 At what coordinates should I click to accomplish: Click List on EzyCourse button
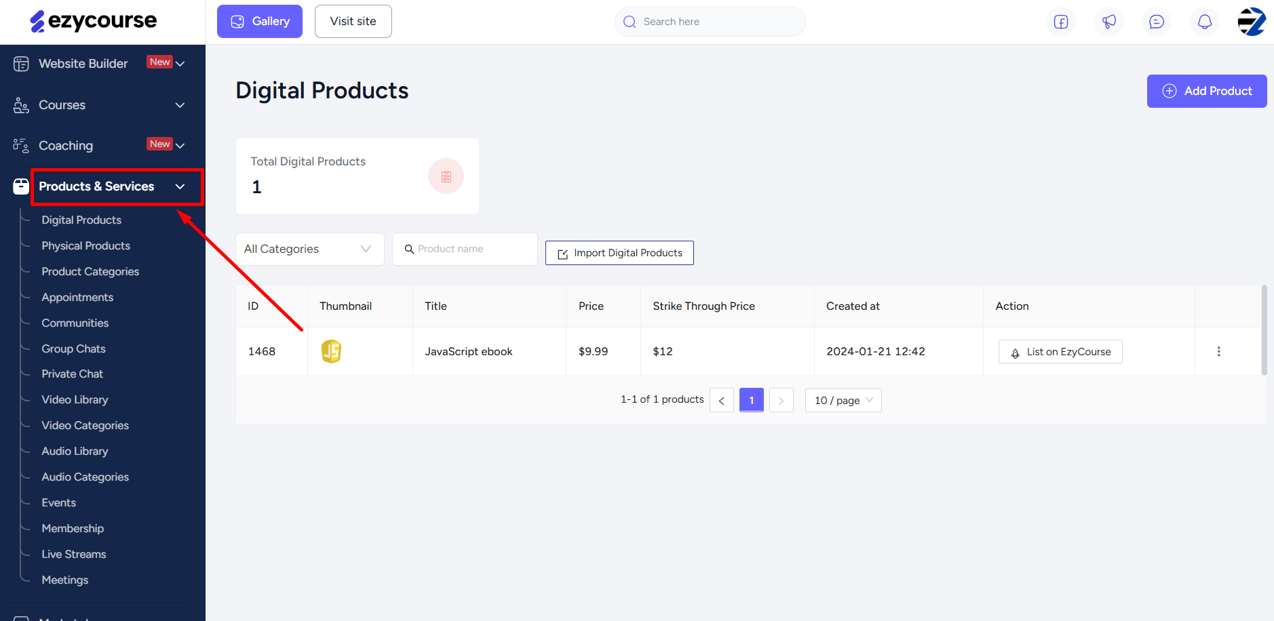point(1060,351)
